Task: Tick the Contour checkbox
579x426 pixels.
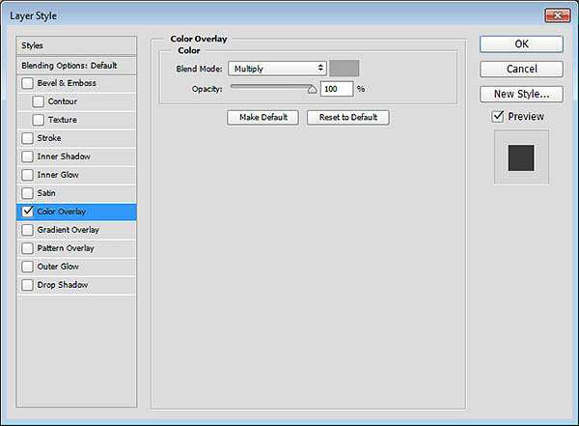Action: (38, 101)
